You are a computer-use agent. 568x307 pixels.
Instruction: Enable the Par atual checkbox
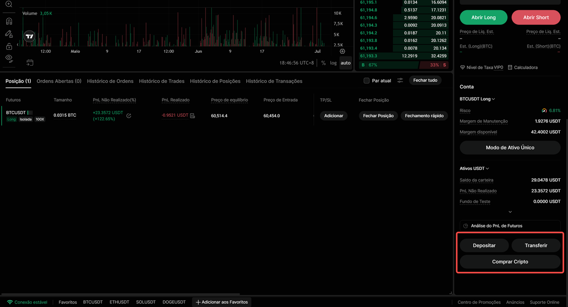[367, 81]
